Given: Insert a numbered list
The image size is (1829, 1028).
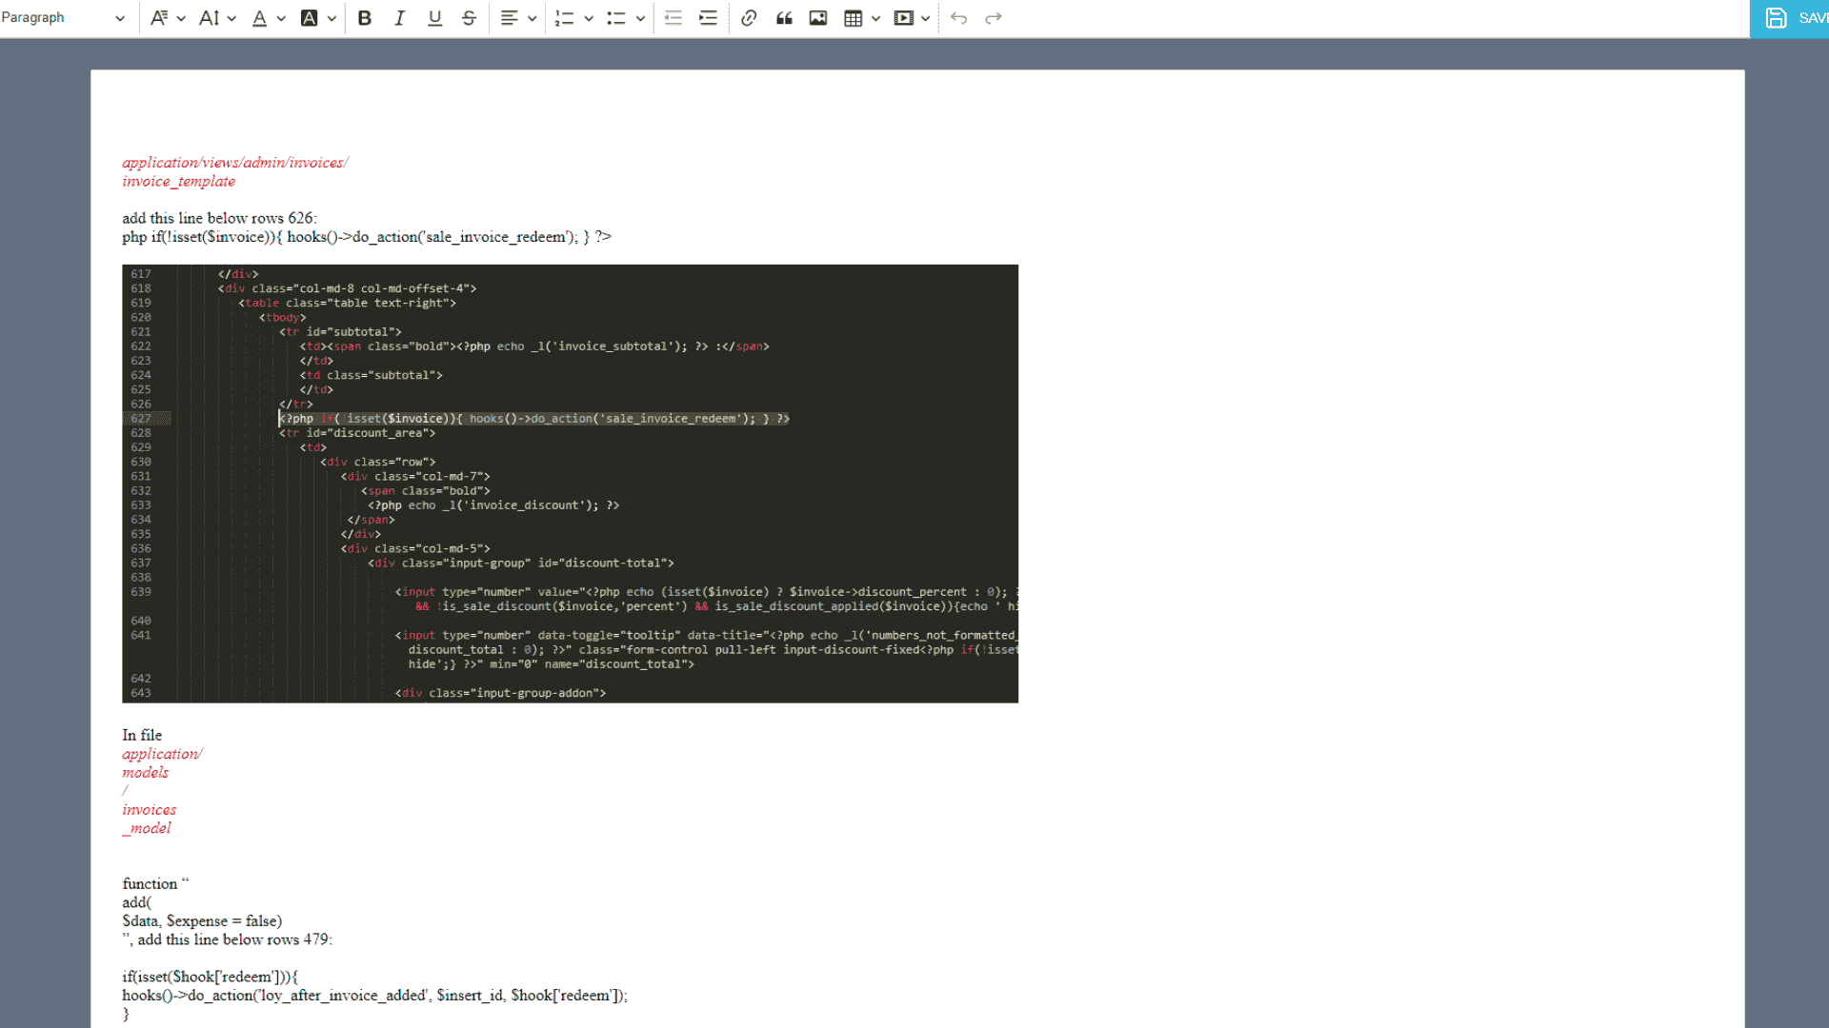Looking at the screenshot, I should 565,18.
